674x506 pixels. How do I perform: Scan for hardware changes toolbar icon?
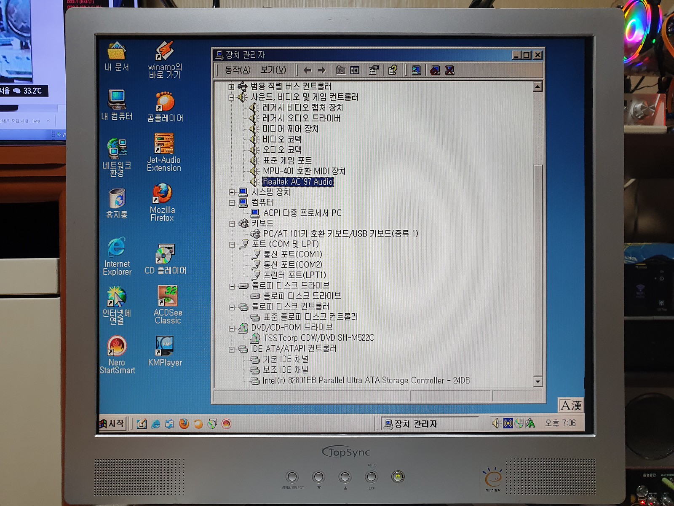416,70
